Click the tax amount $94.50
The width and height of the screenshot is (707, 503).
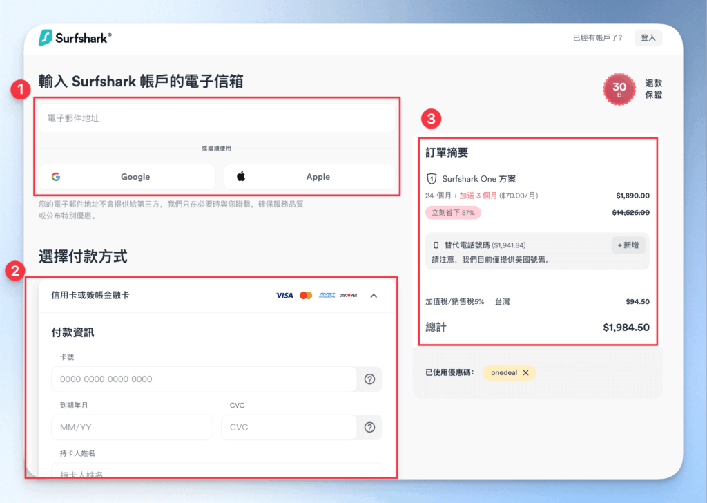(637, 302)
